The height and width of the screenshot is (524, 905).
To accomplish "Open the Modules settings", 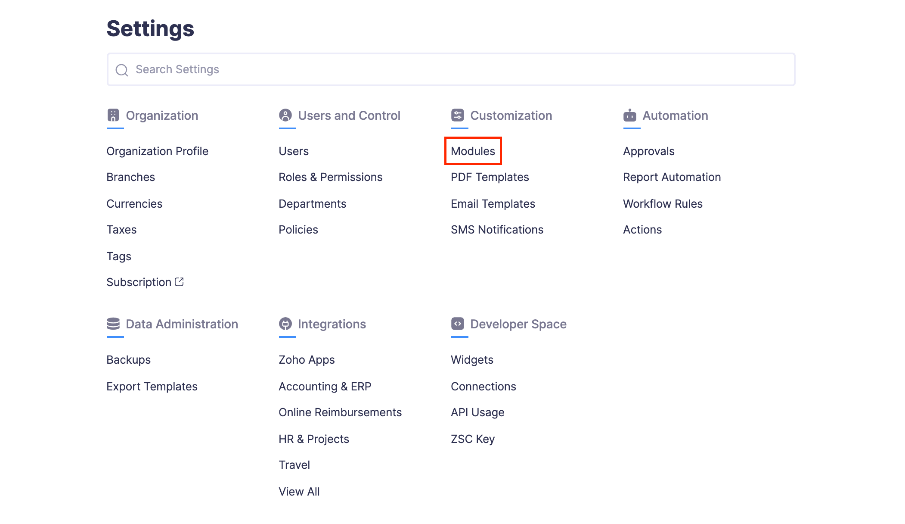I will [x=472, y=151].
